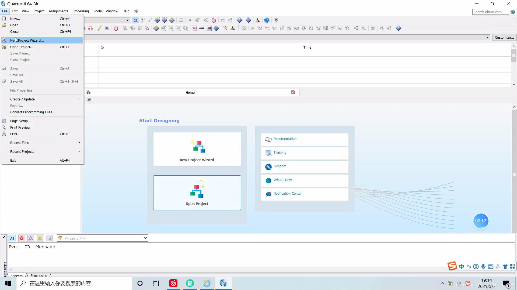517x290 pixels.
Task: Open the Notification Center link
Action: point(288,194)
